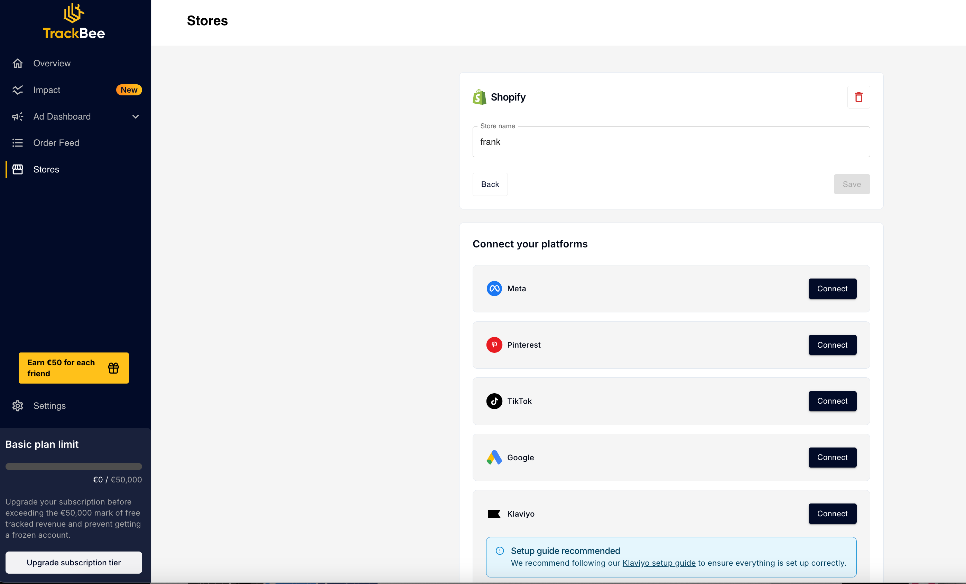966x584 pixels.
Task: Open the Overview home icon
Action: tap(18, 63)
